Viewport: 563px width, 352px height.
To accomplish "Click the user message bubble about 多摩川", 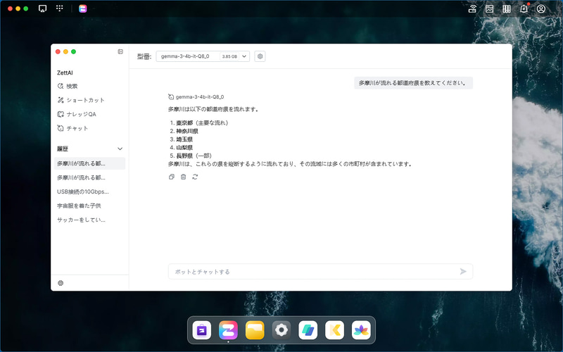I will click(x=413, y=83).
